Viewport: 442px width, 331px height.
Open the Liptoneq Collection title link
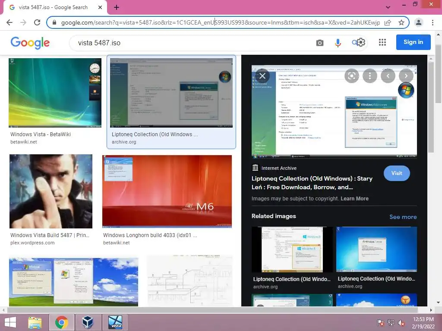tap(312, 183)
